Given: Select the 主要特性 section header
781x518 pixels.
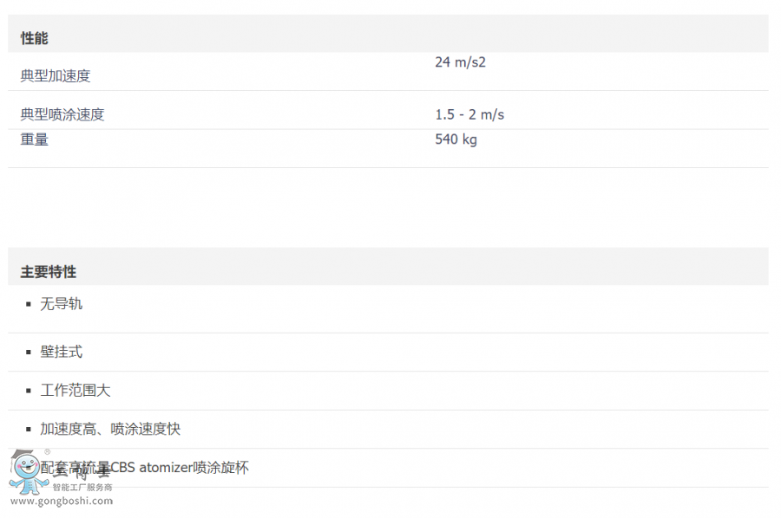Looking at the screenshot, I should pos(49,272).
